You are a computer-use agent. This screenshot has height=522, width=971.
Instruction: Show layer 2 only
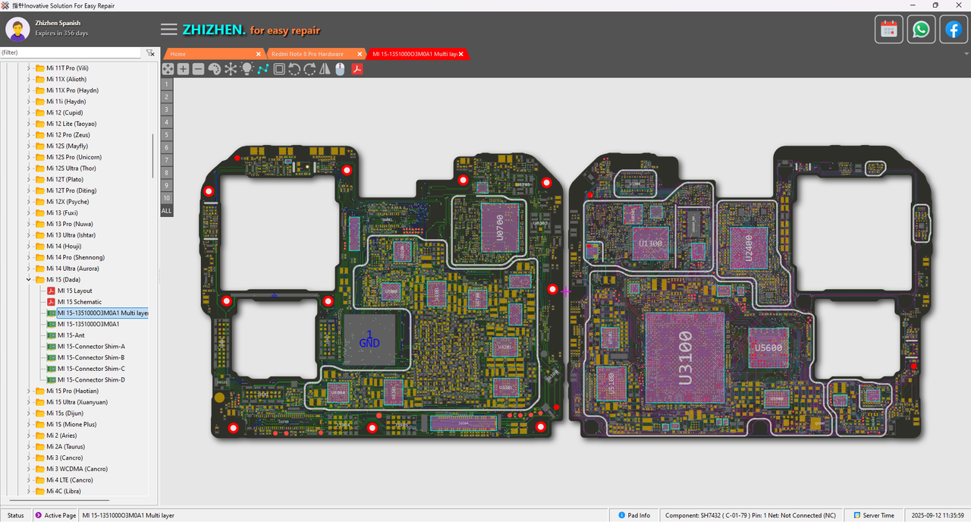167,96
